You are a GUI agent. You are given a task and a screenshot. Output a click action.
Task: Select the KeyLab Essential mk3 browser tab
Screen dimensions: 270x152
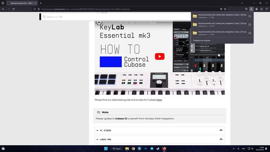coord(22,3)
